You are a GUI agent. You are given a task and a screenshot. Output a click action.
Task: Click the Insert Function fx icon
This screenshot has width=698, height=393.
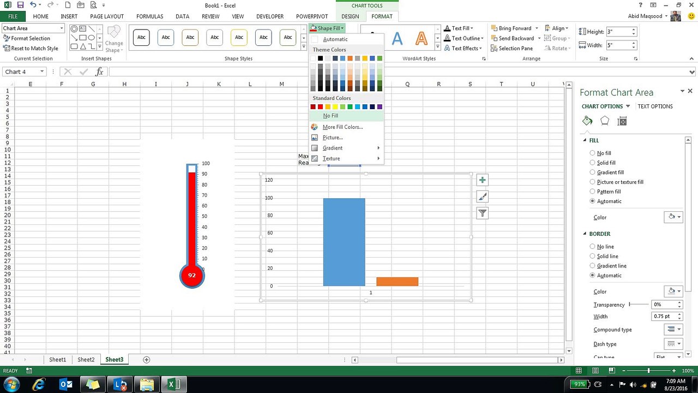pos(99,72)
